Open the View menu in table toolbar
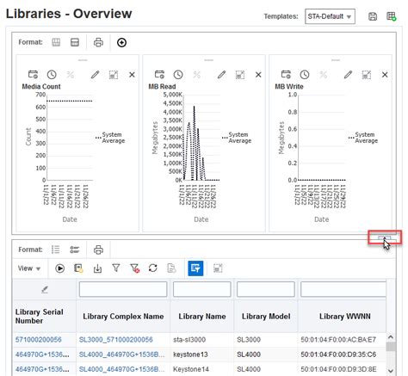The image size is (408, 376). pyautogui.click(x=29, y=268)
